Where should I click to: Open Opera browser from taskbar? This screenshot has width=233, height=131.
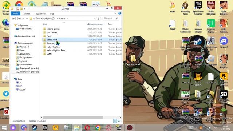[87, 128]
